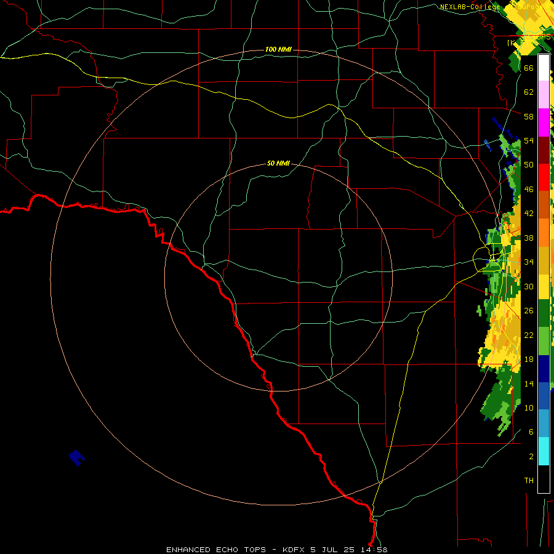
Task: Click the "34" scale label
Action: tap(529, 262)
